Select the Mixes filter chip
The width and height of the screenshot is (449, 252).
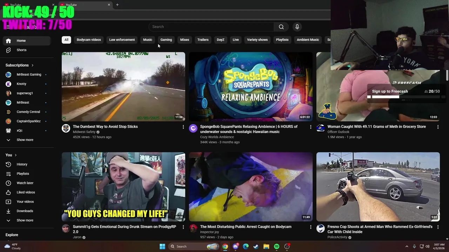tap(185, 40)
